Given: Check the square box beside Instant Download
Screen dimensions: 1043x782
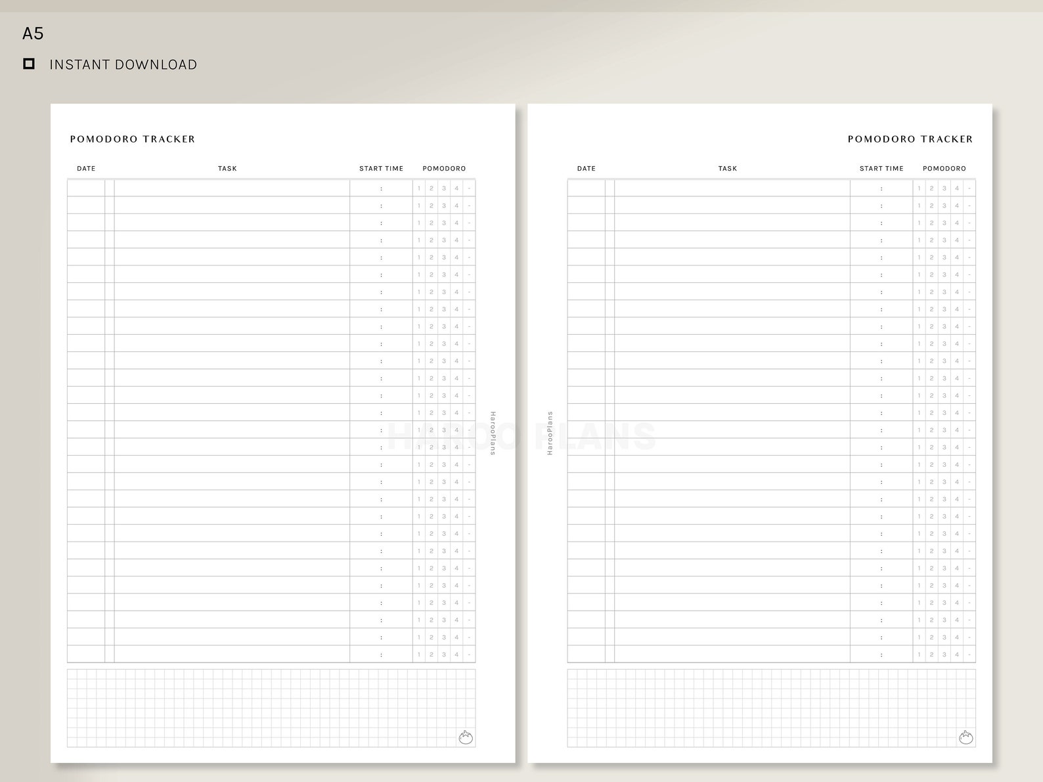Looking at the screenshot, I should coord(29,64).
